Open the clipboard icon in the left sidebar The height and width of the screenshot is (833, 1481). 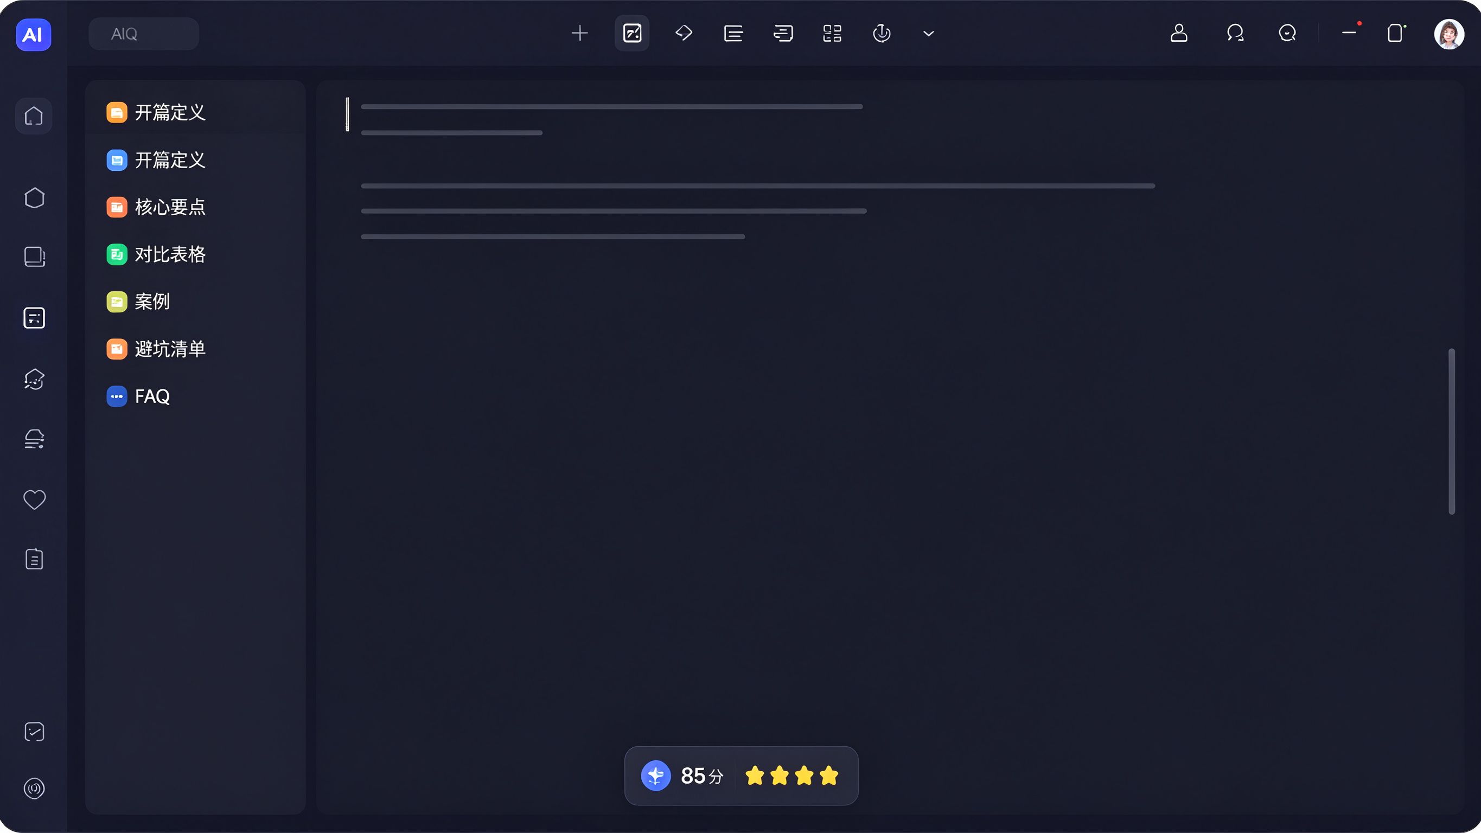click(x=34, y=559)
